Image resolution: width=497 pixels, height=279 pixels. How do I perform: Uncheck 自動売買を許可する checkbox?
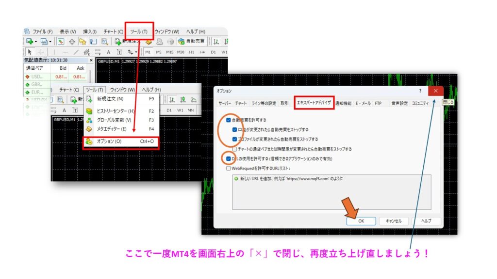click(x=229, y=120)
